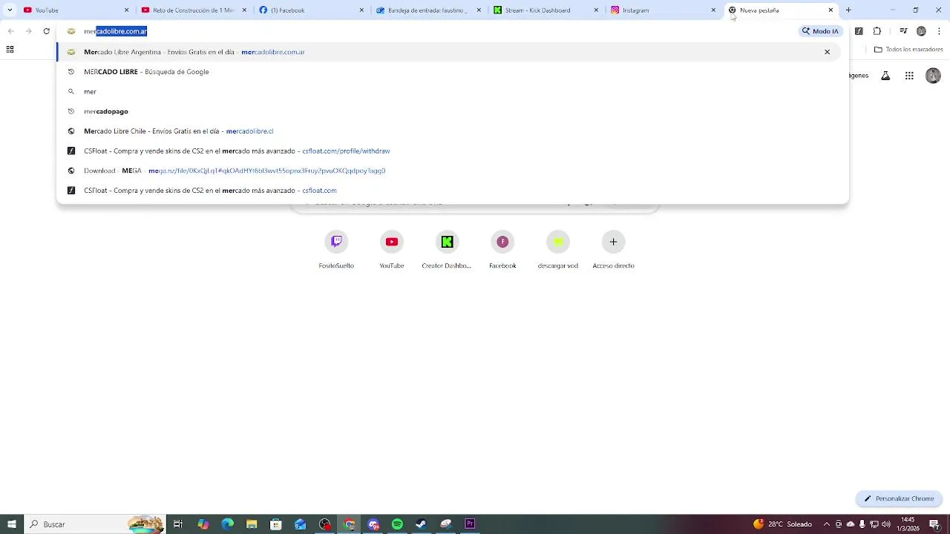Go back with the back arrow
Viewport: 950px width, 534px height.
[10, 31]
